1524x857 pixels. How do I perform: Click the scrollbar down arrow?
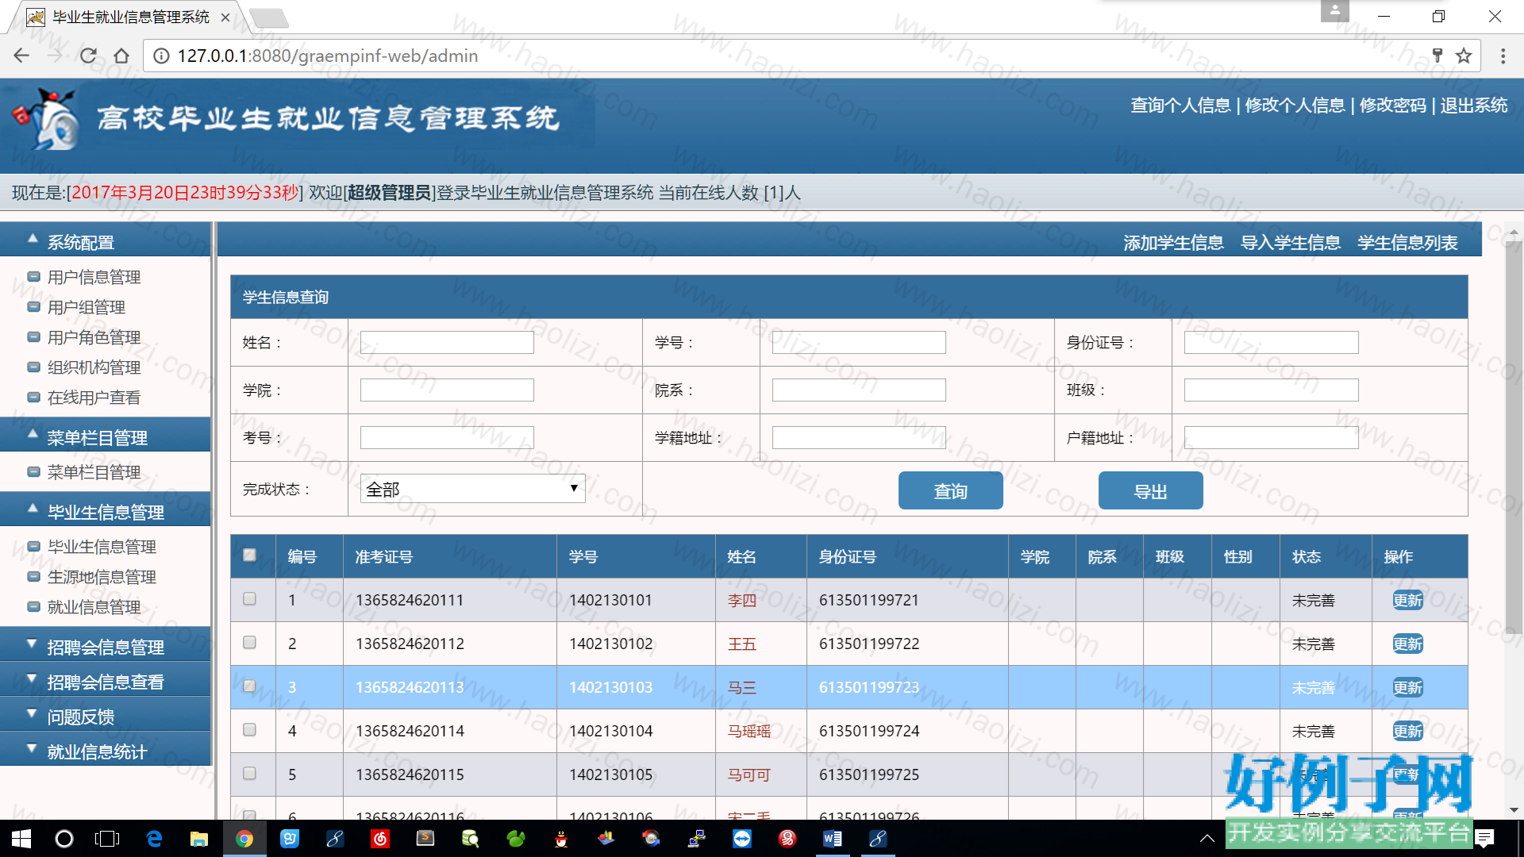[1514, 809]
